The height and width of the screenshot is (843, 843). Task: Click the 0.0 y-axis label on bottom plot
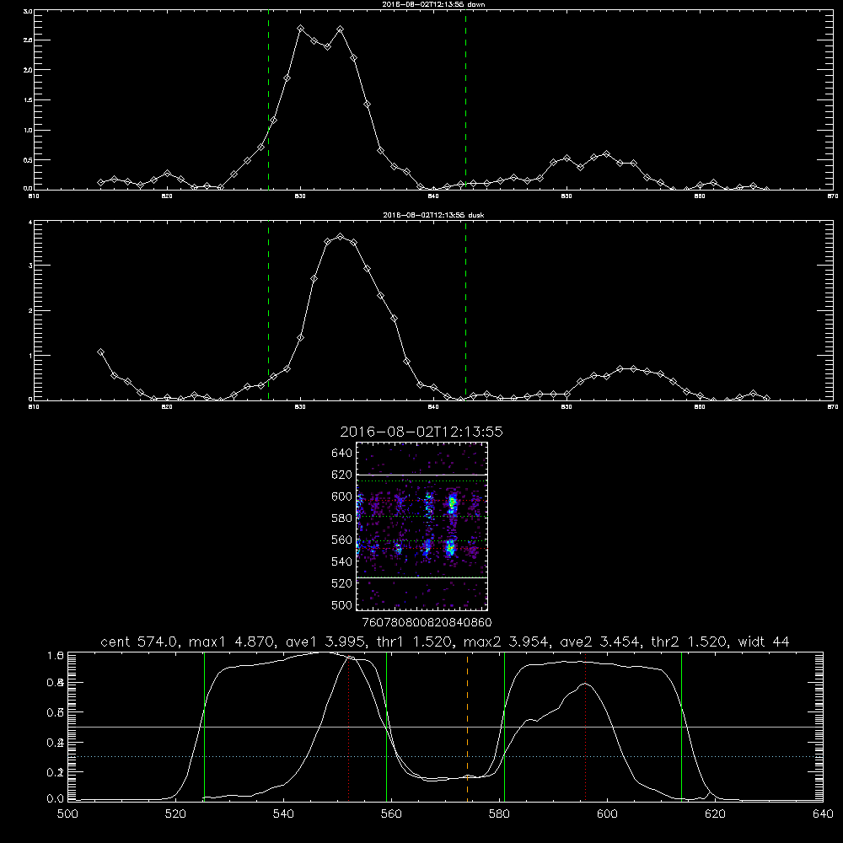(x=56, y=799)
